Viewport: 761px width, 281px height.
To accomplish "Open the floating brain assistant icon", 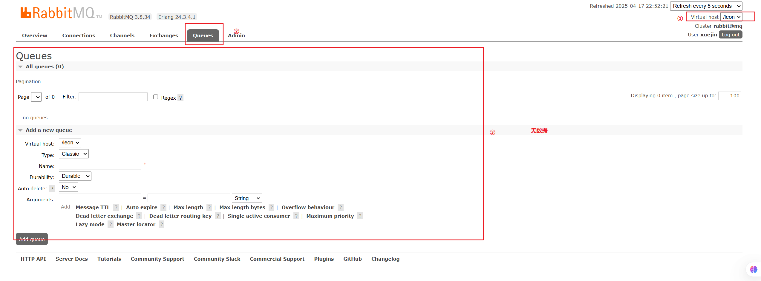I will point(753,269).
